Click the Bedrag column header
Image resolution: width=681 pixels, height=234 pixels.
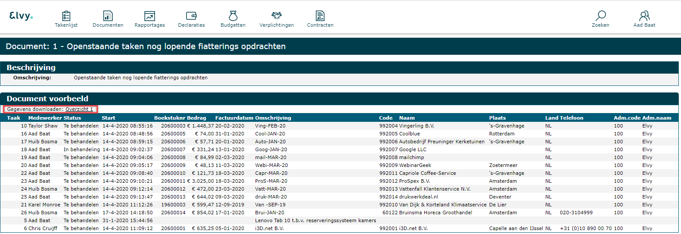[196, 118]
